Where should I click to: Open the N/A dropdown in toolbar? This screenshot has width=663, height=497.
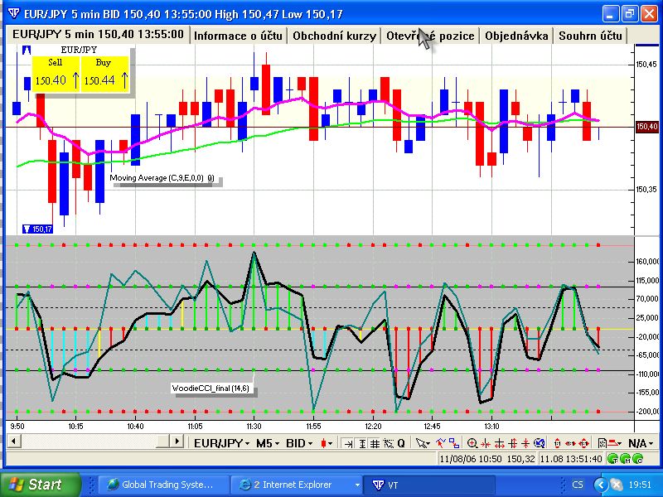pyautogui.click(x=640, y=443)
